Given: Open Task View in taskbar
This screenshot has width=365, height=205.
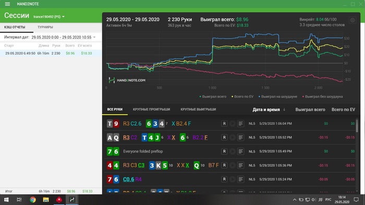Looking at the screenshot, I should [19, 200].
